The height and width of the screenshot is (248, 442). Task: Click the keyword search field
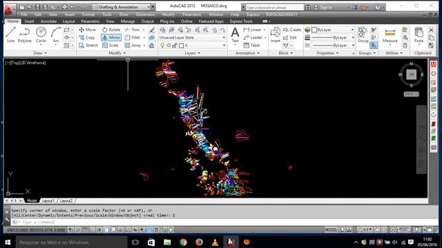[275, 8]
